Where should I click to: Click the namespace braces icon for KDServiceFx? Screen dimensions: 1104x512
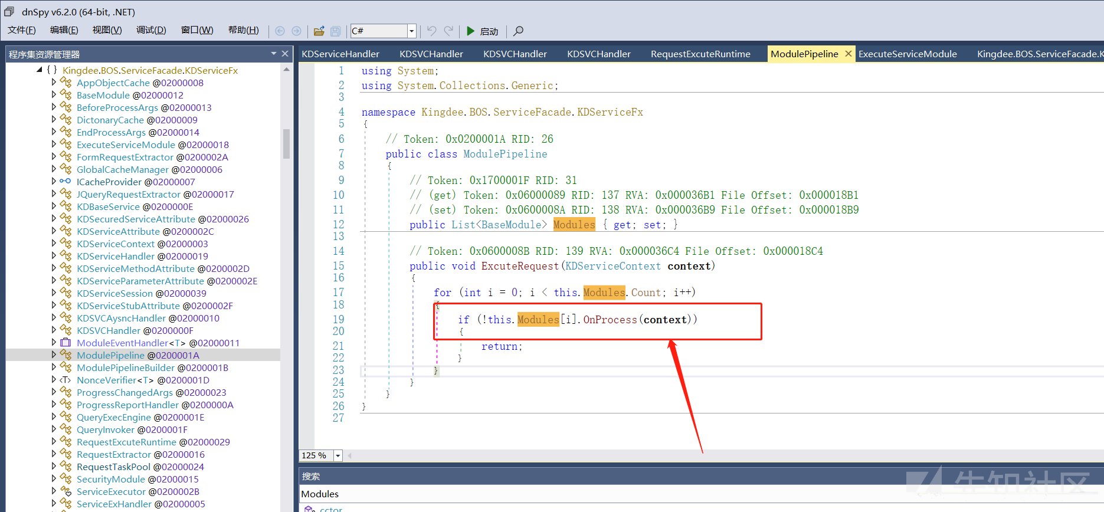[52, 70]
